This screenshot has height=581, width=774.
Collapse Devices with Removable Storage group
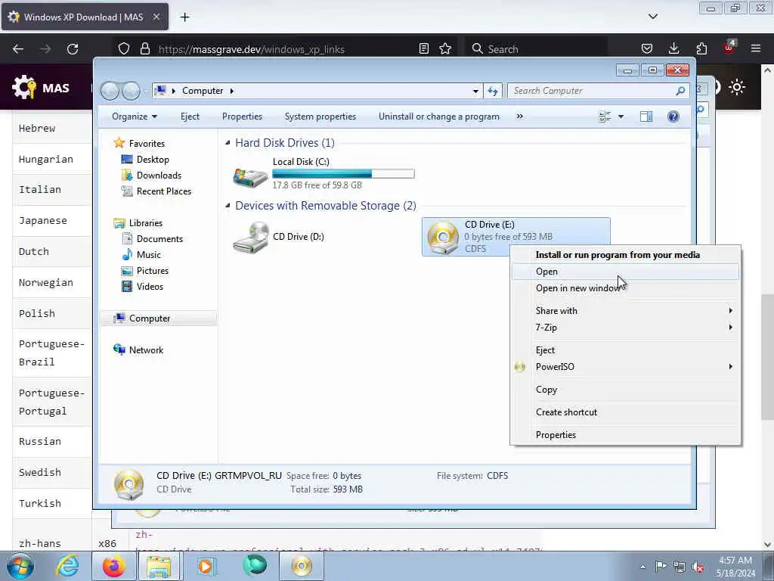pyautogui.click(x=228, y=206)
